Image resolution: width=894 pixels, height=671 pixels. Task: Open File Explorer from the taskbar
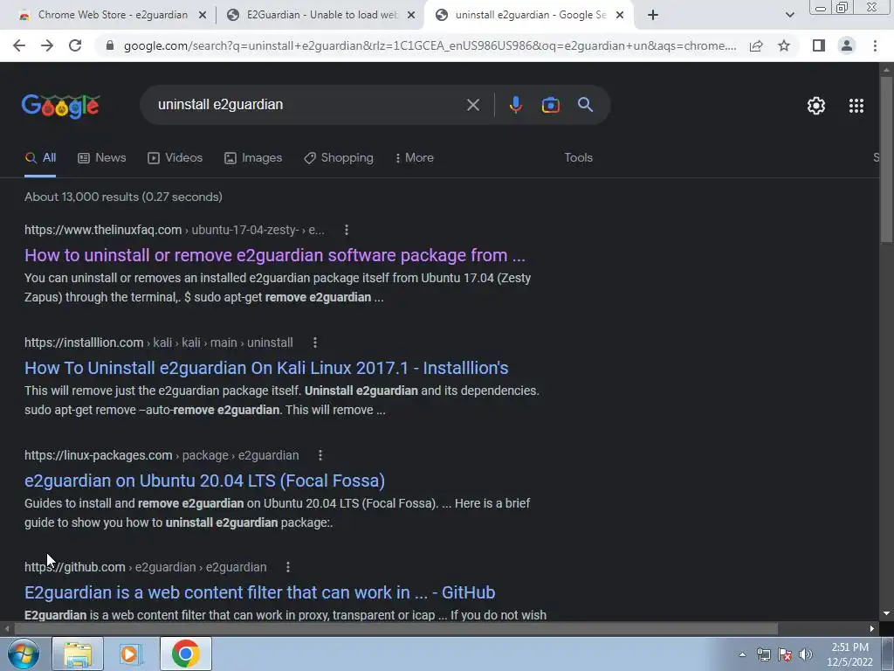[x=78, y=654]
